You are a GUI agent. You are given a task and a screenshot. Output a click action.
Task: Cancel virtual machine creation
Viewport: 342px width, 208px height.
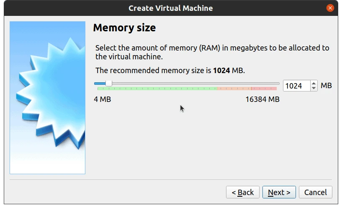[x=316, y=192]
